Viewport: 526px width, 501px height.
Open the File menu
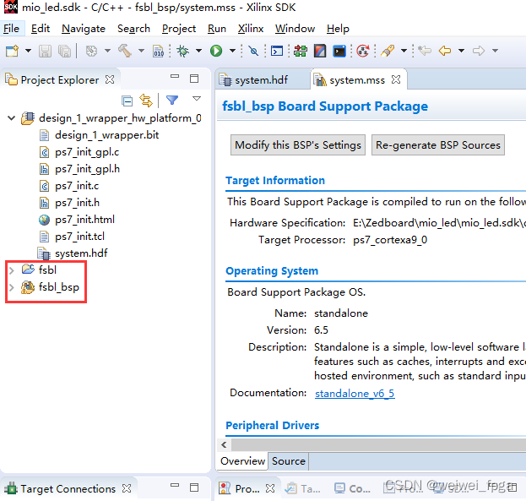[12, 29]
